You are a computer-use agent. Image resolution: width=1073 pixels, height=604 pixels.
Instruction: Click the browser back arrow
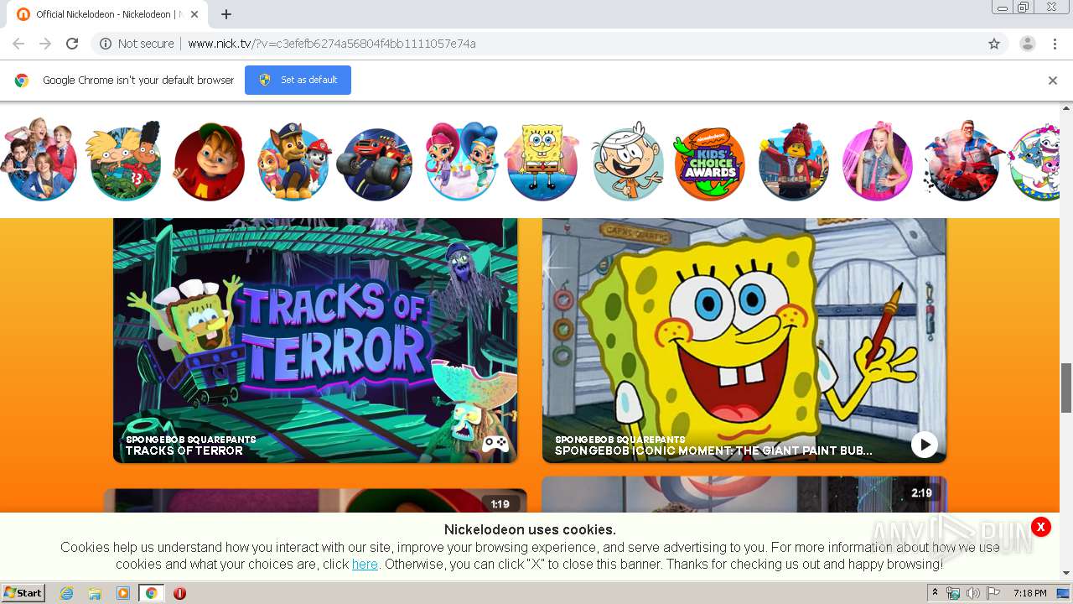tap(18, 44)
